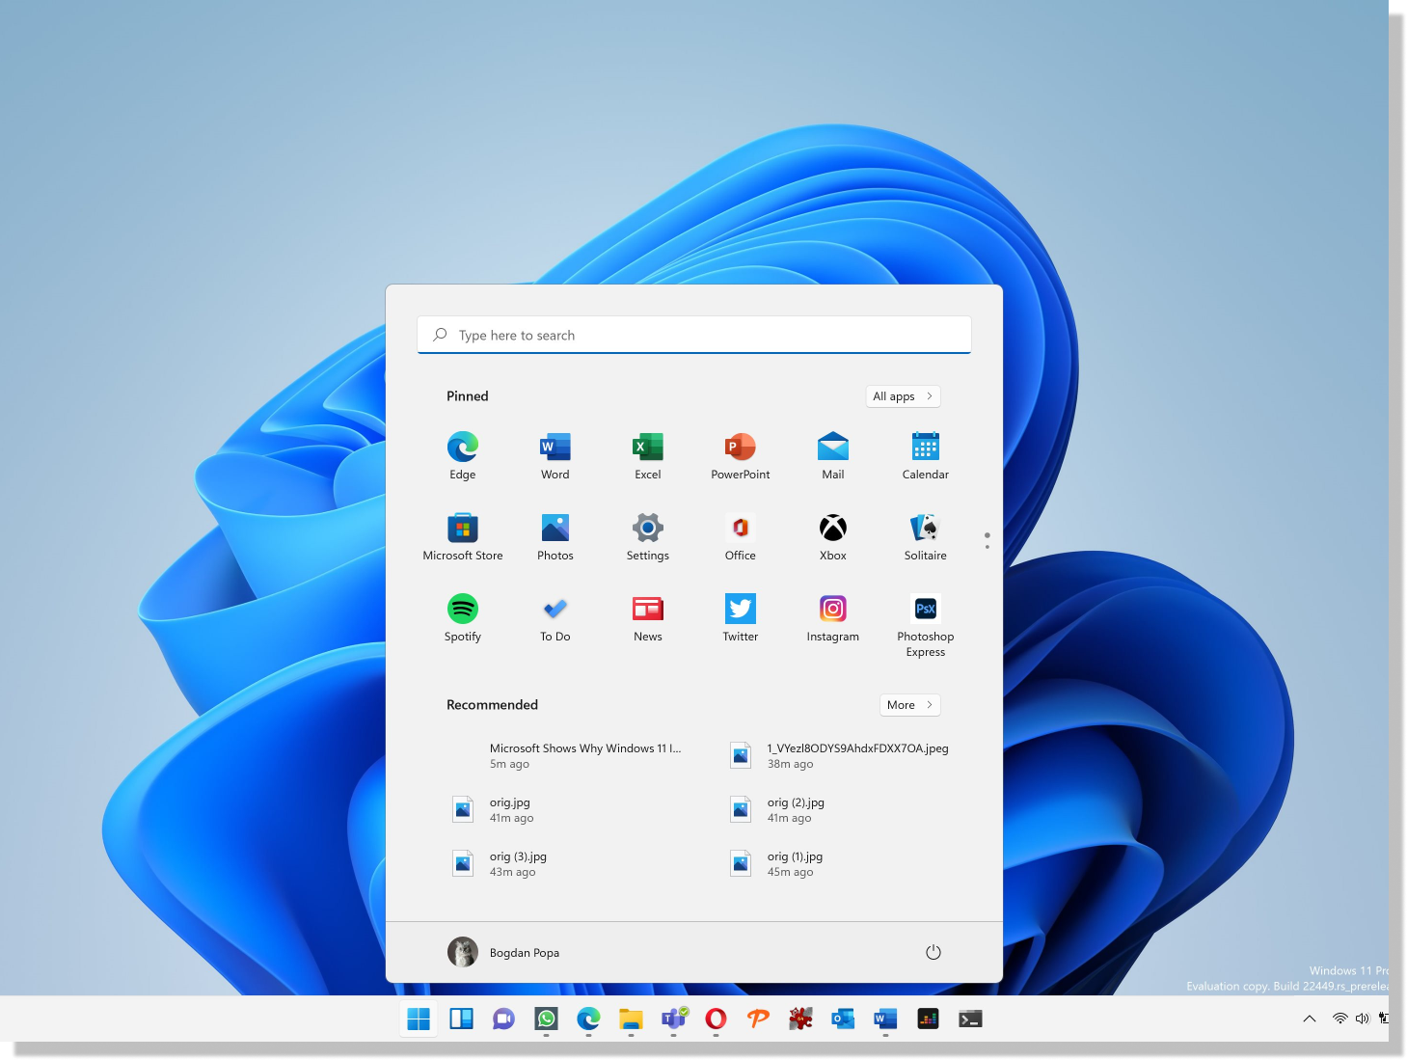The width and height of the screenshot is (1407, 1060).
Task: Launch PowerPoint from pinned apps
Action: tap(741, 455)
